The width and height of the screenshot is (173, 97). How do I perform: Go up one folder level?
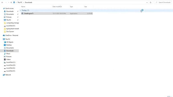point(11,2)
